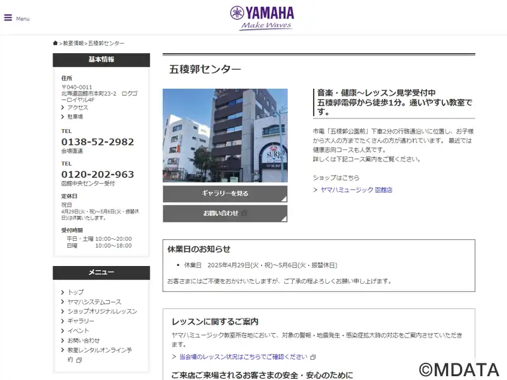The width and height of the screenshot is (507, 380).
Task: Call the 0138-52-2982 phone number
Action: 98,142
